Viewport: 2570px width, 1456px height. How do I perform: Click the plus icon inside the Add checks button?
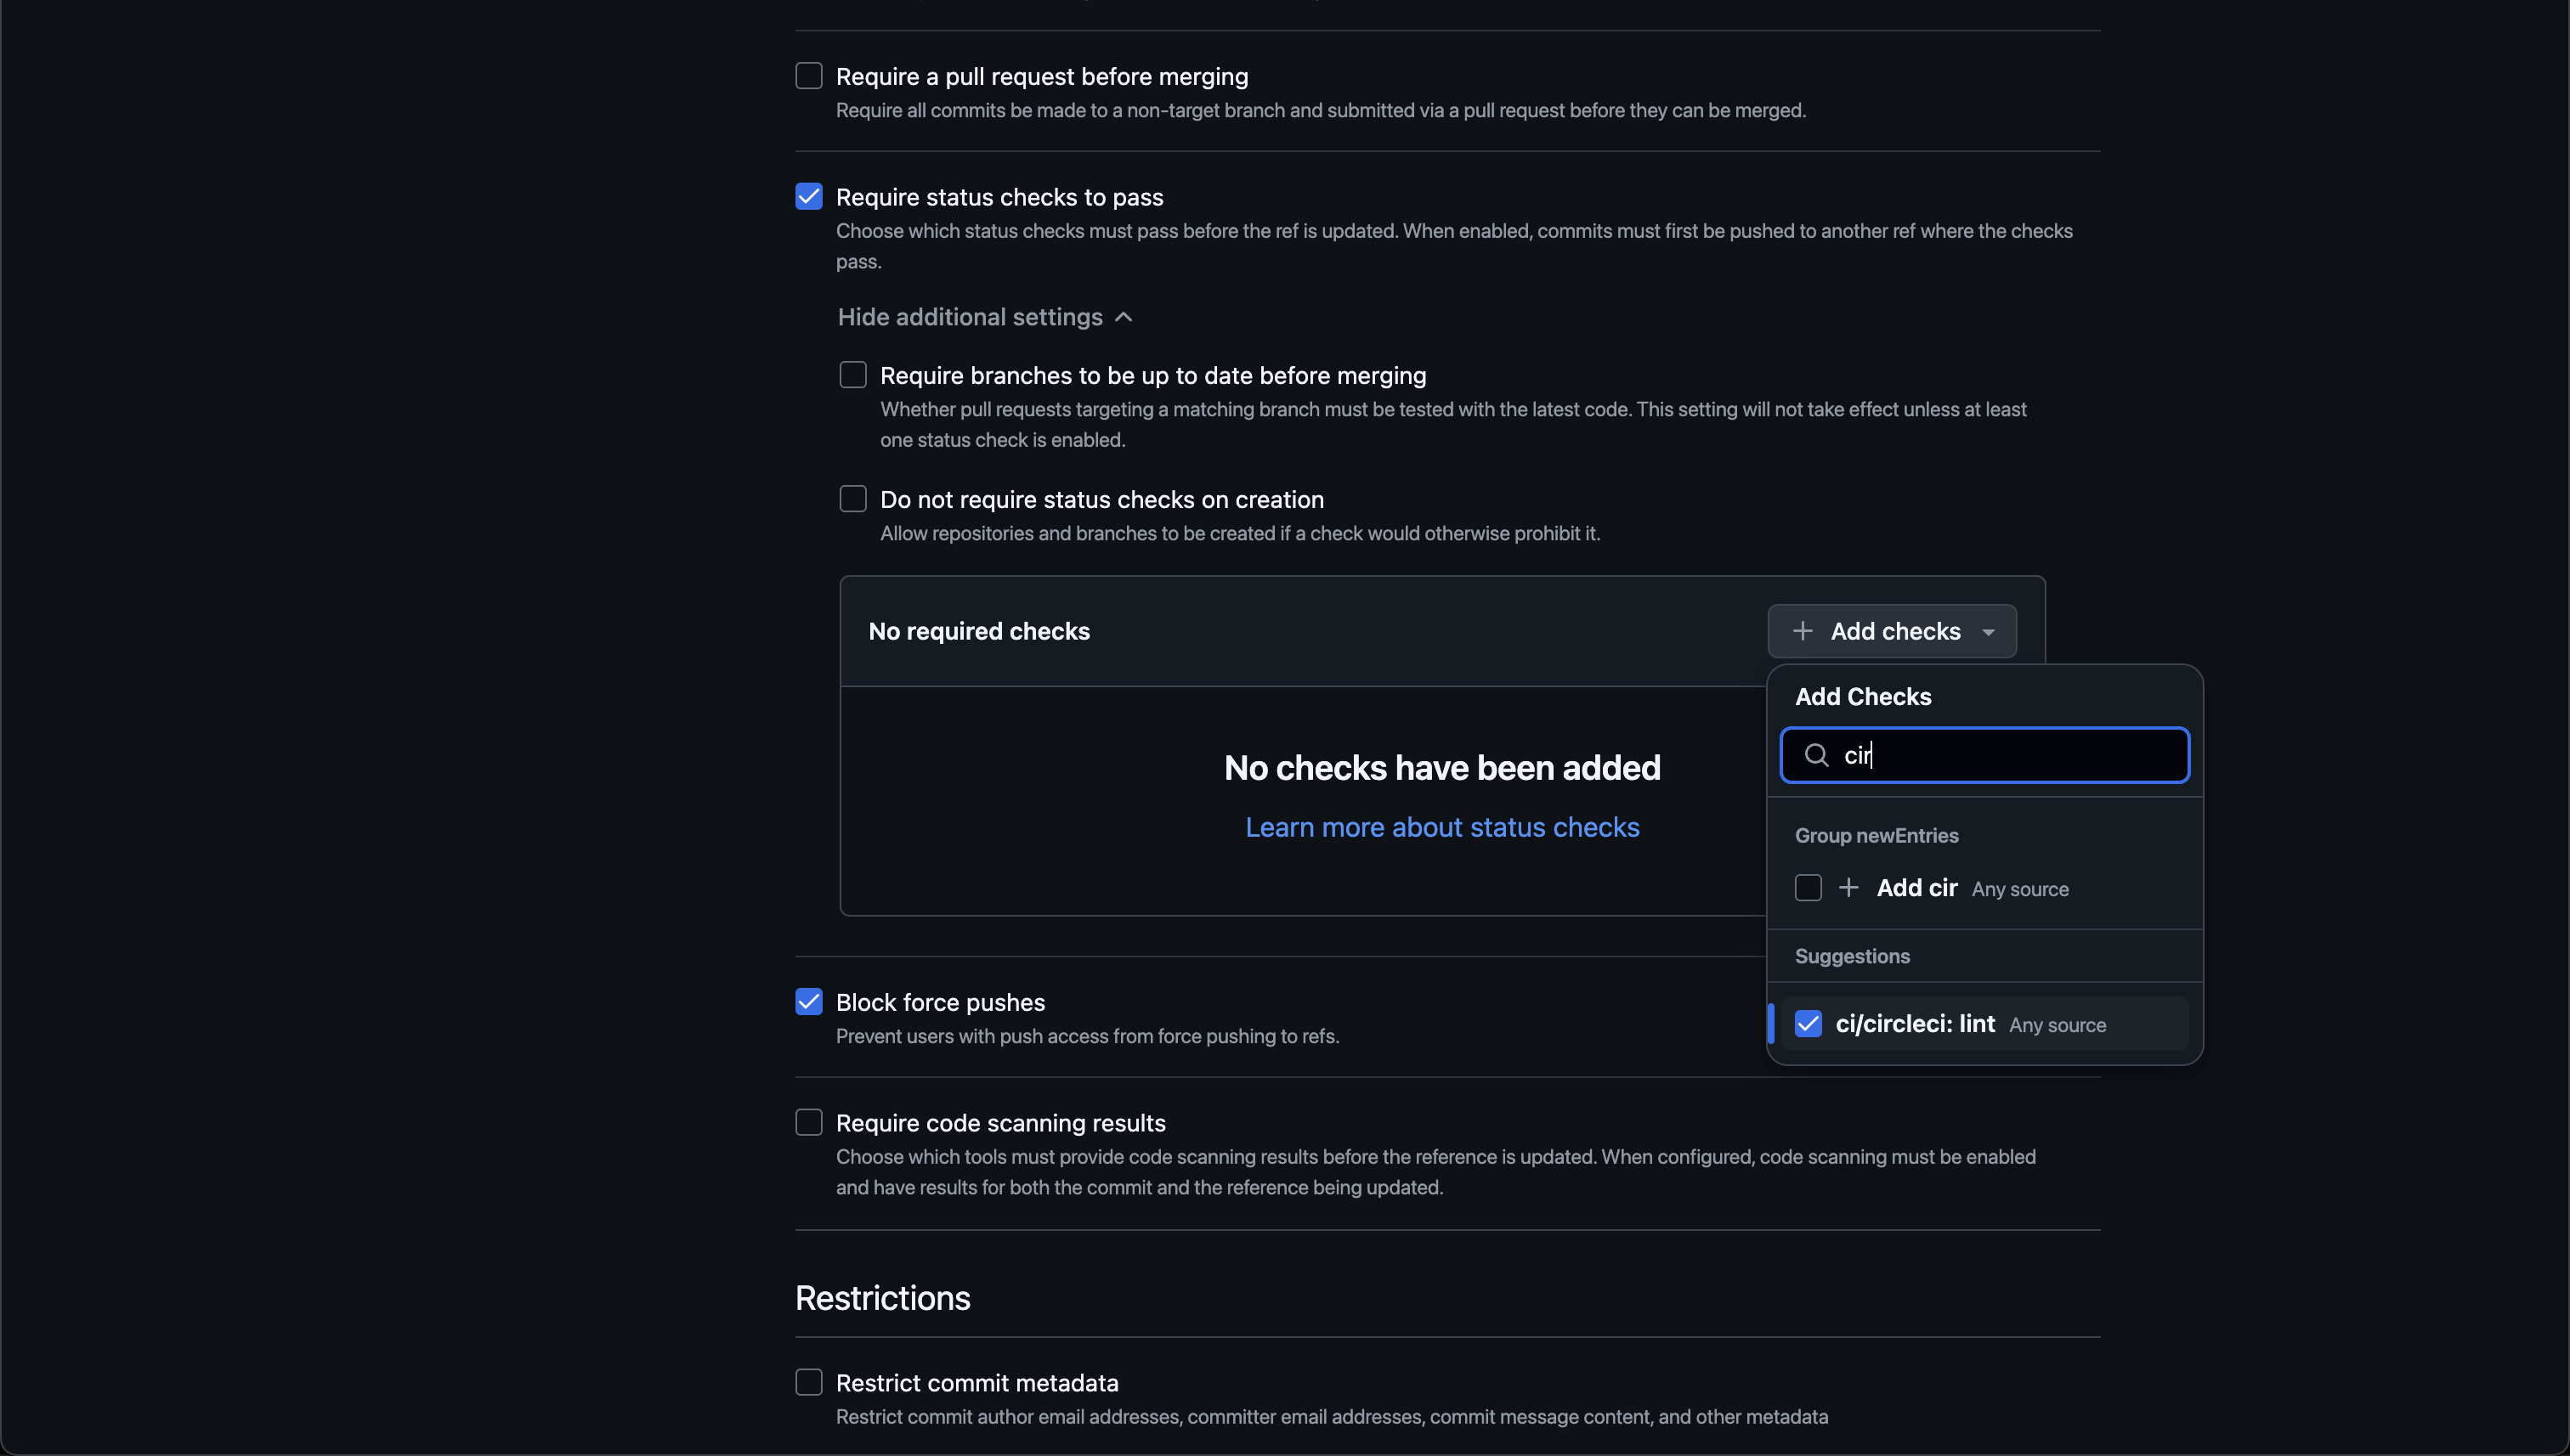[1803, 631]
